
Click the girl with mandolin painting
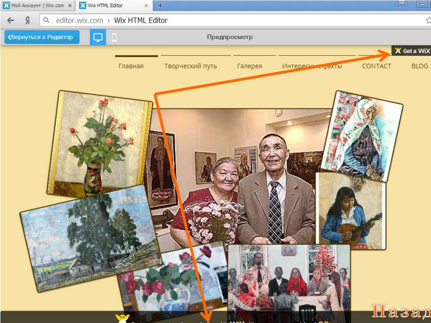pyautogui.click(x=351, y=211)
